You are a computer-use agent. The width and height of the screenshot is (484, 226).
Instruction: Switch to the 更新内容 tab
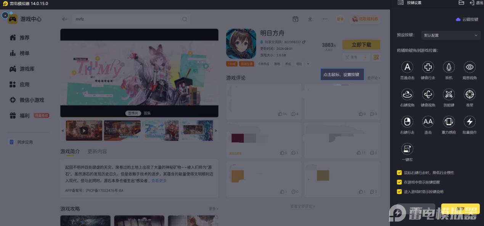pos(97,151)
